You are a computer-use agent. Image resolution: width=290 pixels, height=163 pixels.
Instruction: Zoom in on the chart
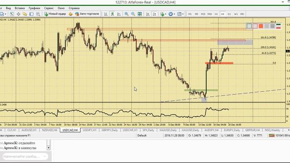coord(126,14)
